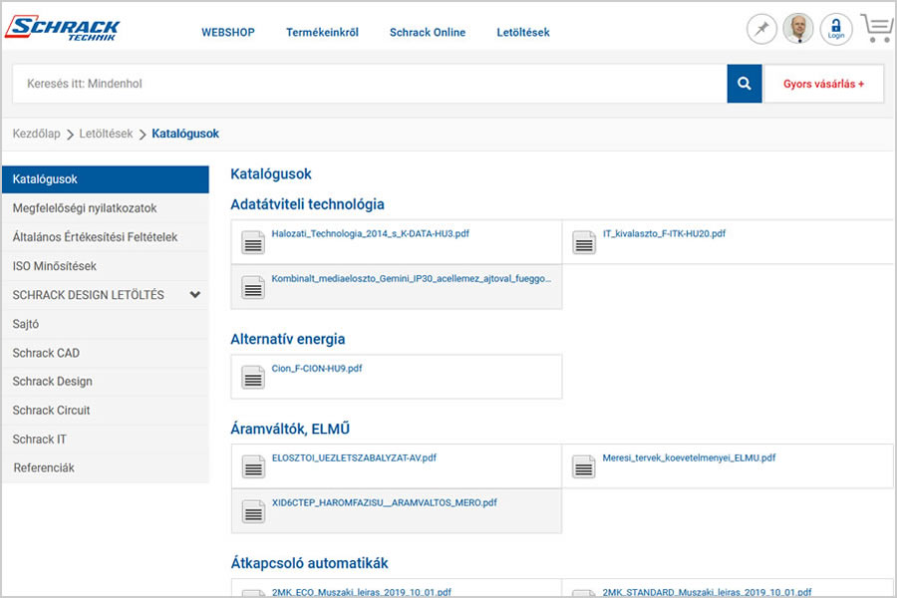Download ELOSZTOI_UEZLETSZABALYZAT-AV.pdf
Image resolution: width=897 pixels, height=598 pixels.
(x=354, y=457)
